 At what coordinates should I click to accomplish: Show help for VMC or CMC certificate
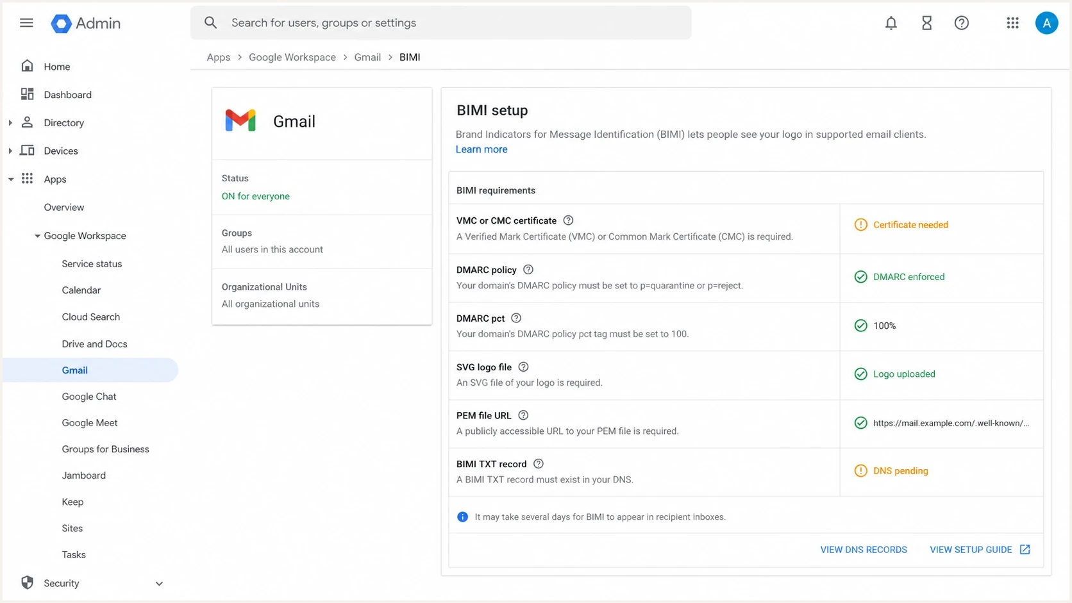click(568, 220)
